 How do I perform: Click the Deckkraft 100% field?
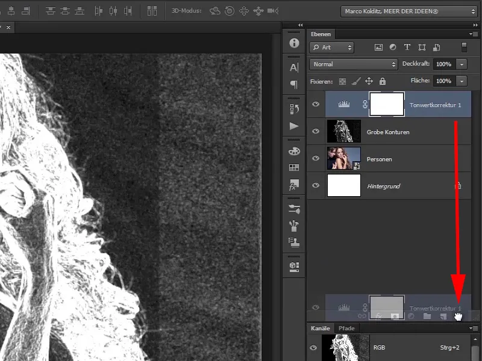click(x=444, y=64)
